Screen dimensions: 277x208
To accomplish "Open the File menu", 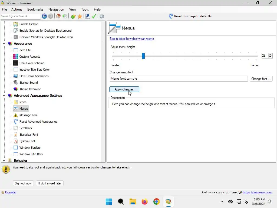I will [4, 9].
